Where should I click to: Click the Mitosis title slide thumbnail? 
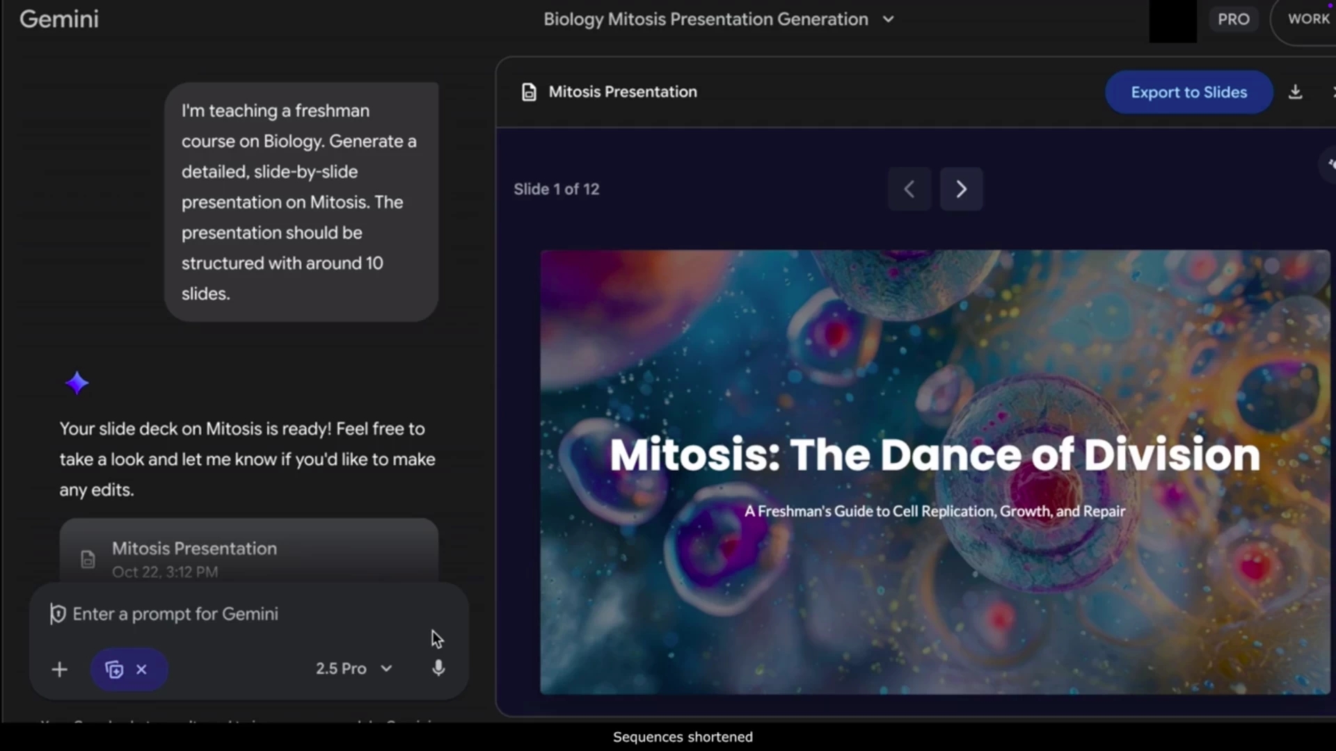pos(935,471)
